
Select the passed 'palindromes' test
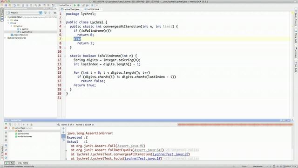[24, 134]
